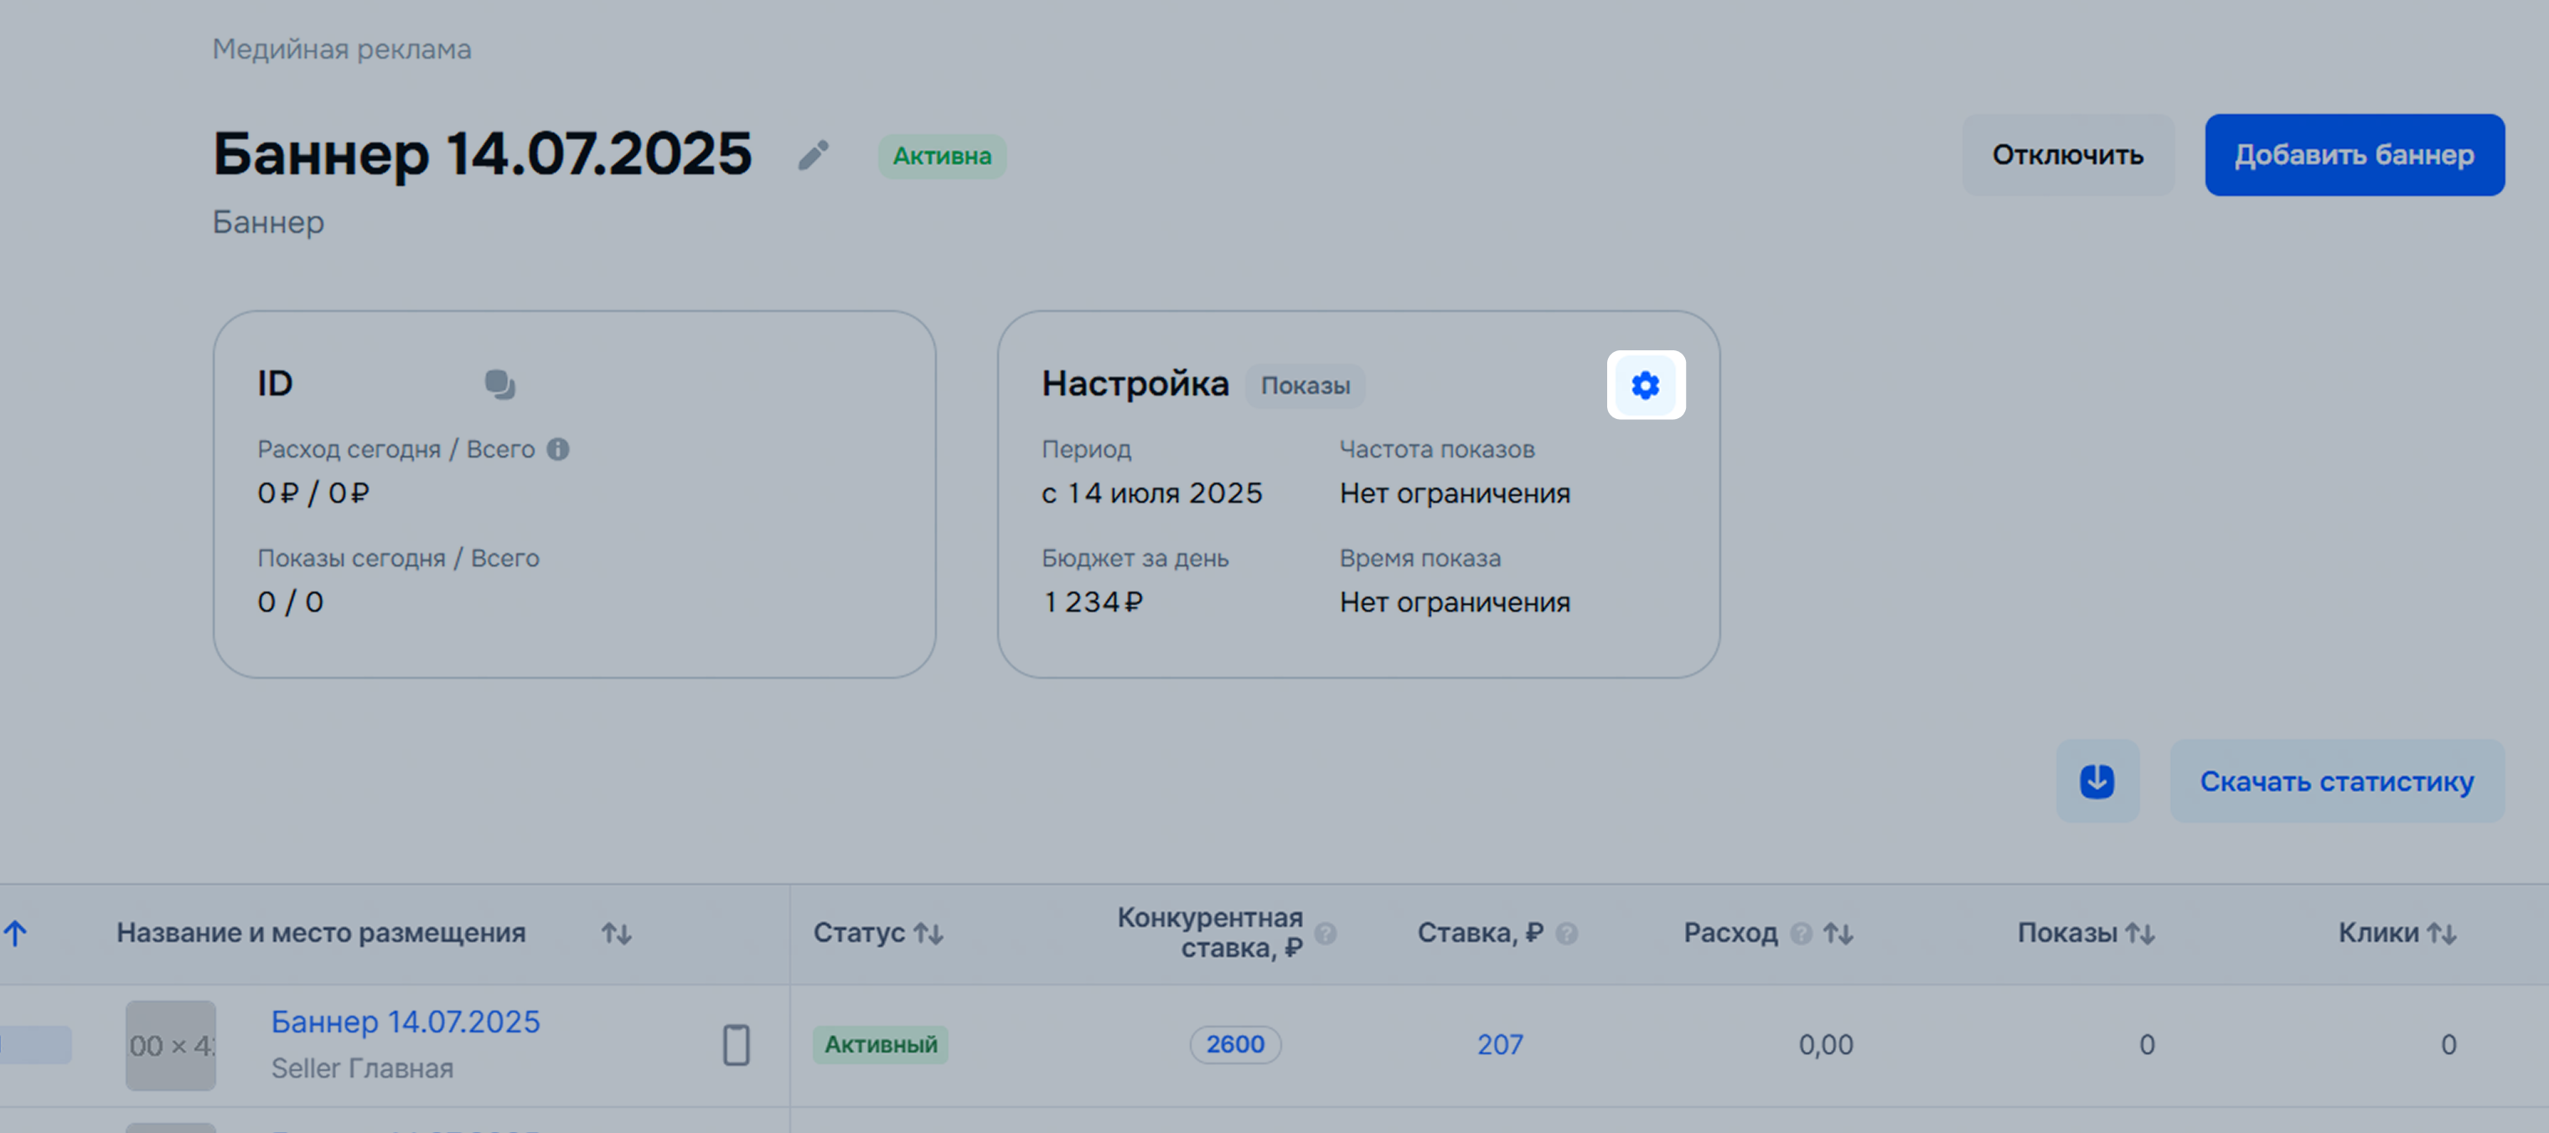The width and height of the screenshot is (2549, 1133).
Task: Sort by Название и место размещения
Action: [x=616, y=933]
